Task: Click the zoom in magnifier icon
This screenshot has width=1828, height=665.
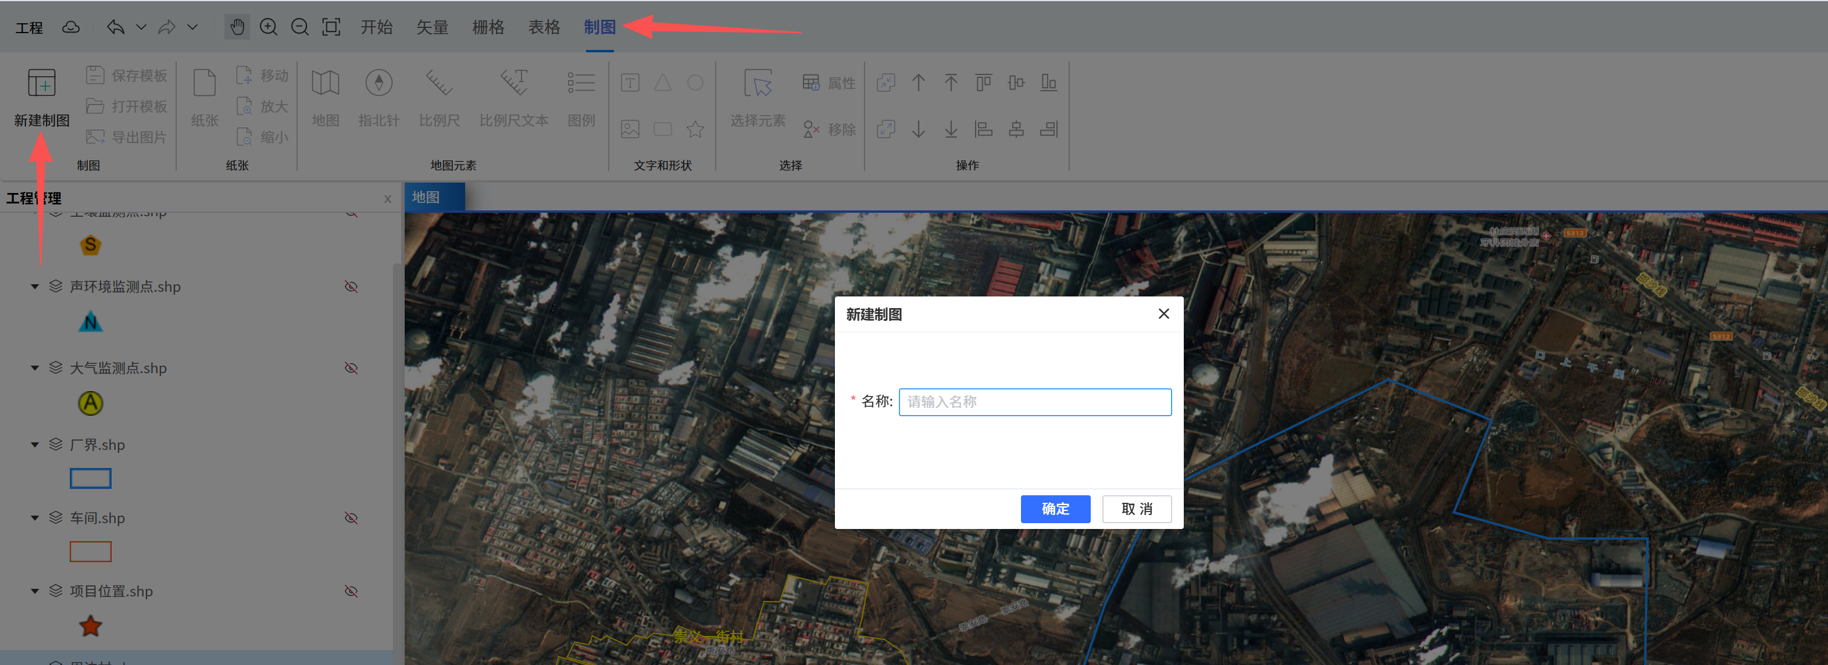Action: click(x=268, y=27)
